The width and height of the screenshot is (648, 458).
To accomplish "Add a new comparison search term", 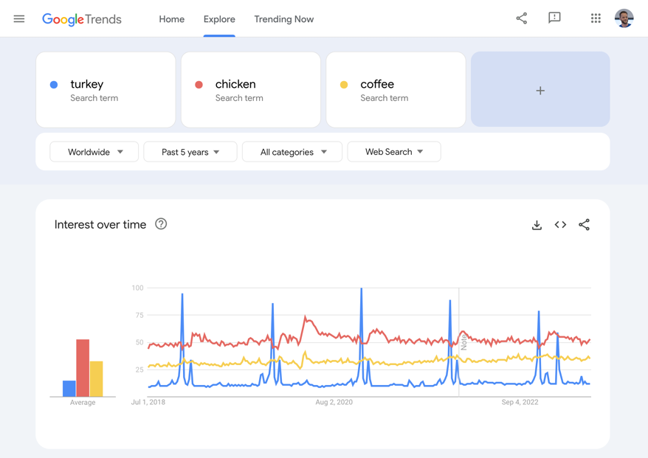I will 540,89.
